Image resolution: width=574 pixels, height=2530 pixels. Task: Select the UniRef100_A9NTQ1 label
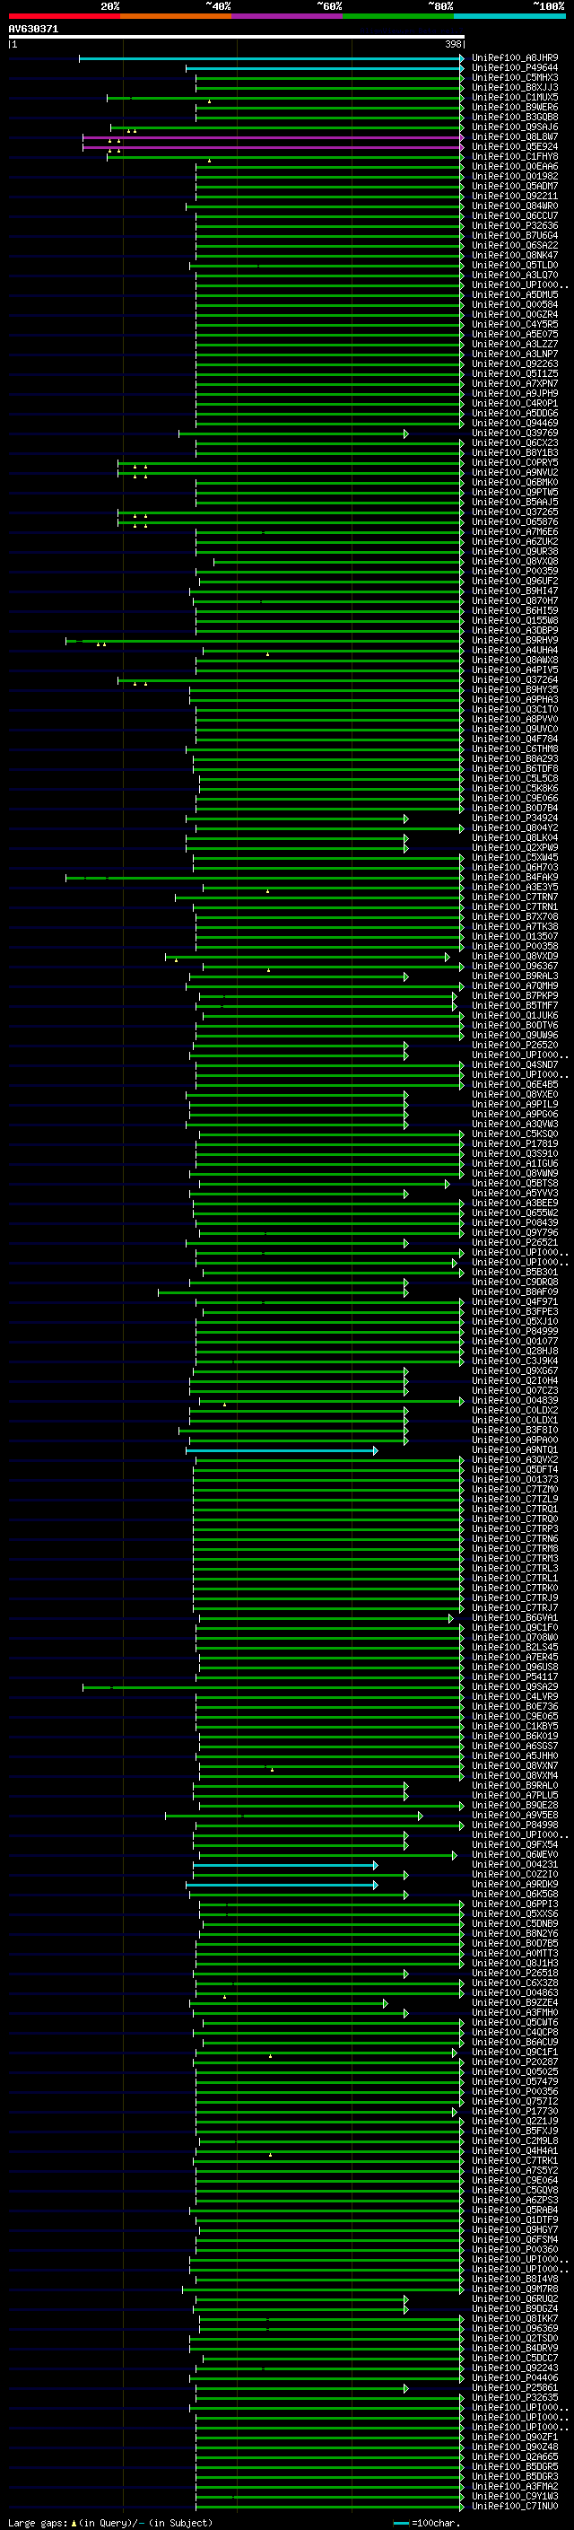(514, 1449)
